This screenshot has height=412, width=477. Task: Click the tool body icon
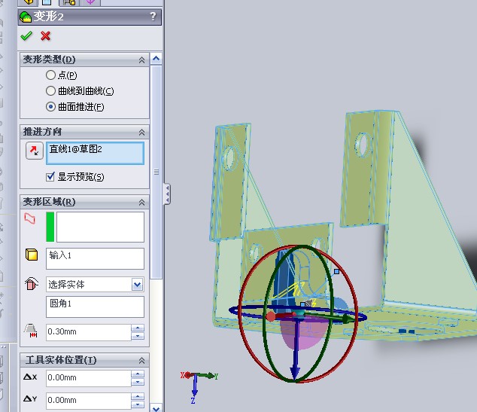click(32, 284)
